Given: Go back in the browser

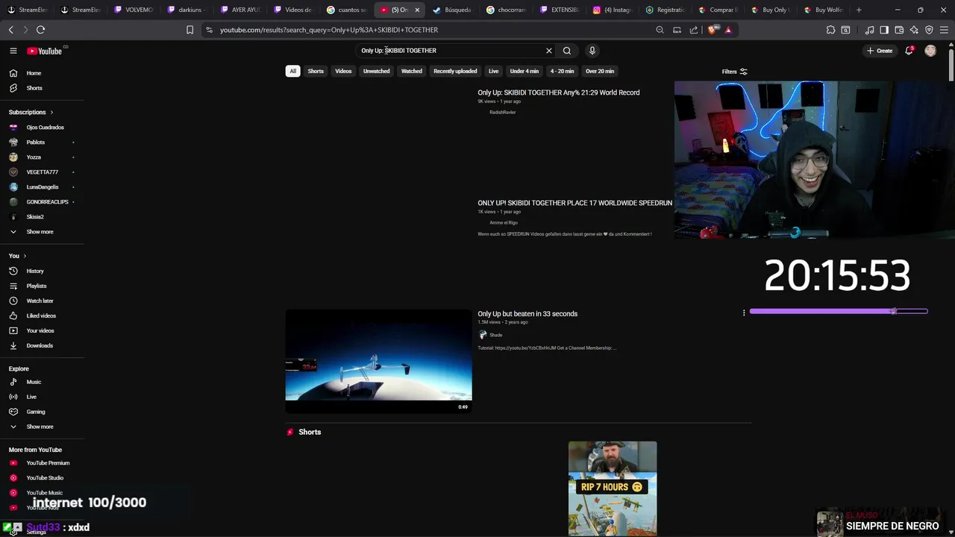Looking at the screenshot, I should point(10,30).
